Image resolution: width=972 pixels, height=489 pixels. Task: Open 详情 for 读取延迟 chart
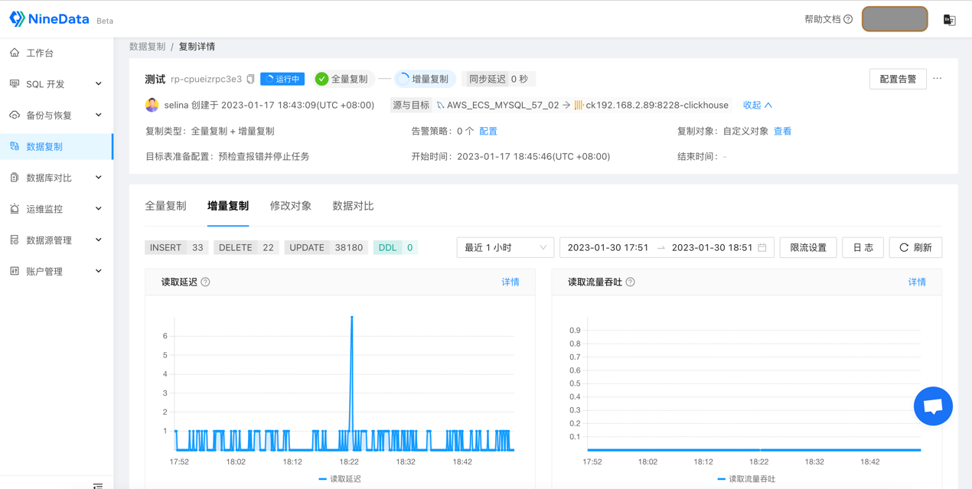pos(510,282)
